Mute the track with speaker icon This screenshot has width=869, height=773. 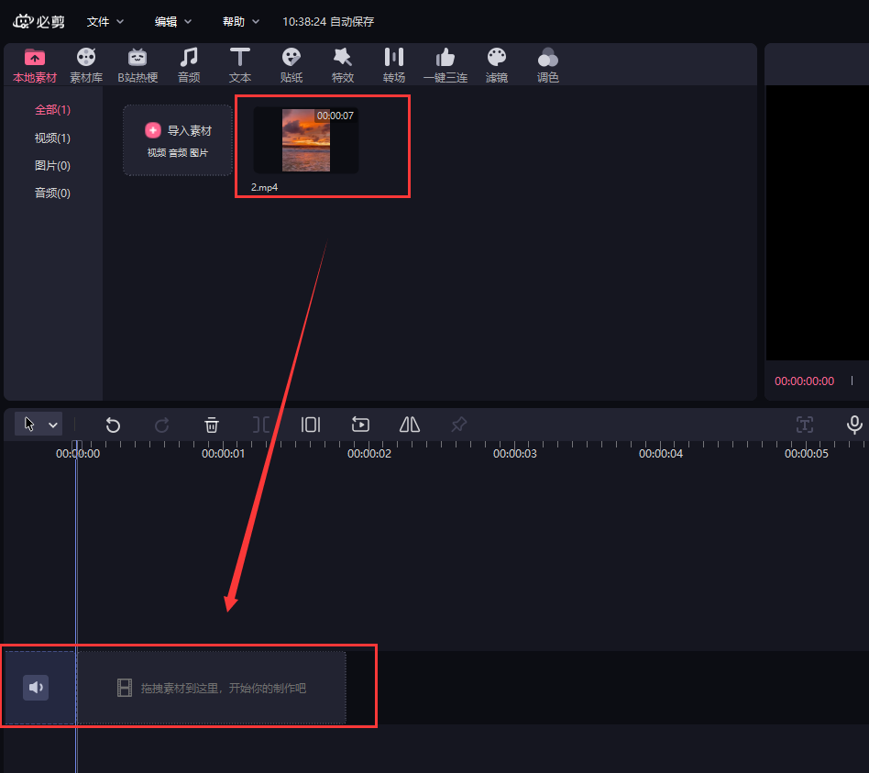pyautogui.click(x=36, y=688)
